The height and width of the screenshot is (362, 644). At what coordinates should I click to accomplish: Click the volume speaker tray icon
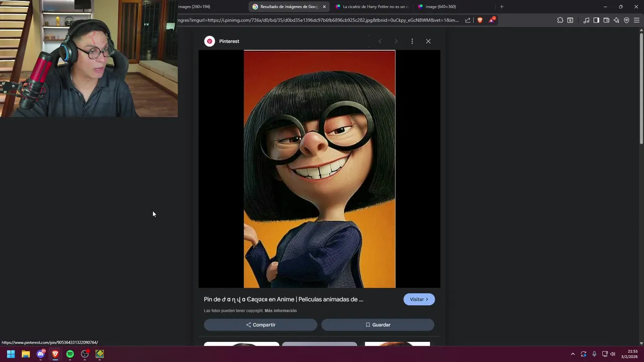click(x=613, y=354)
